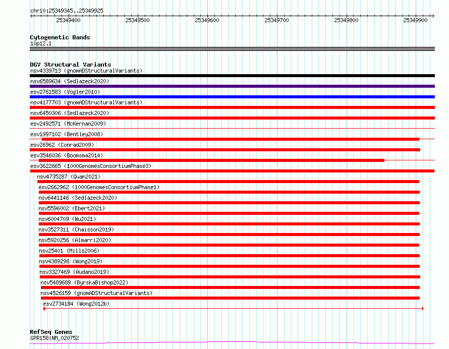Click the red nsv4735287 Quan2021 bar
449x349 pixels.
pyautogui.click(x=228, y=182)
